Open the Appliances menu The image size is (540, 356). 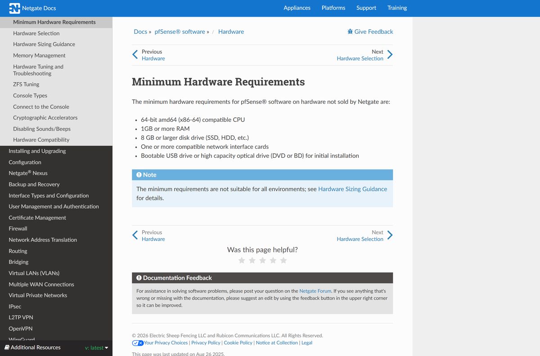[297, 8]
